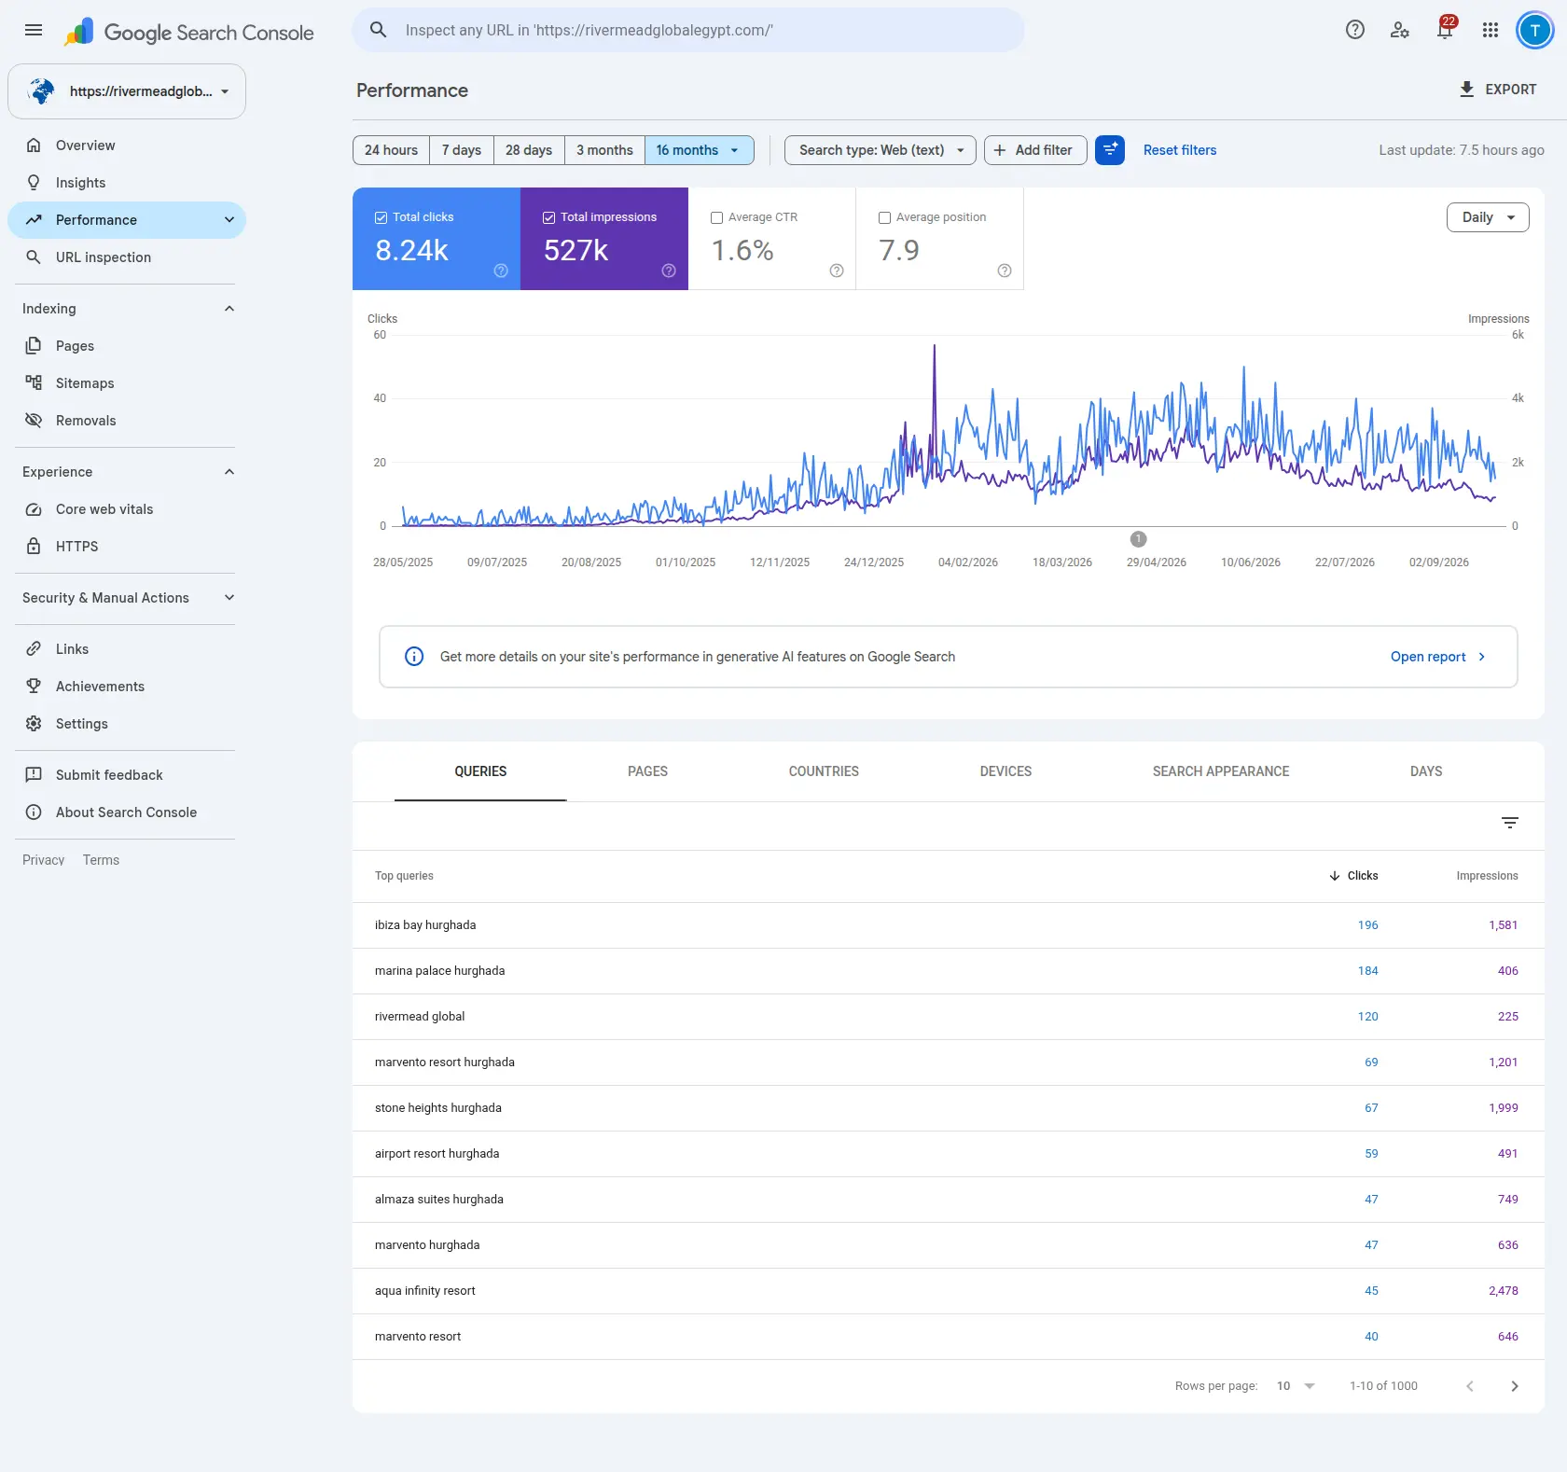Switch to the Pages tab
The image size is (1567, 1472).
[x=647, y=771]
